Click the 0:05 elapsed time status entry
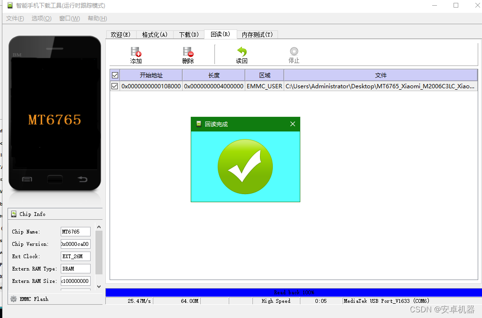Viewport: 482px width, 318px height. click(x=321, y=301)
